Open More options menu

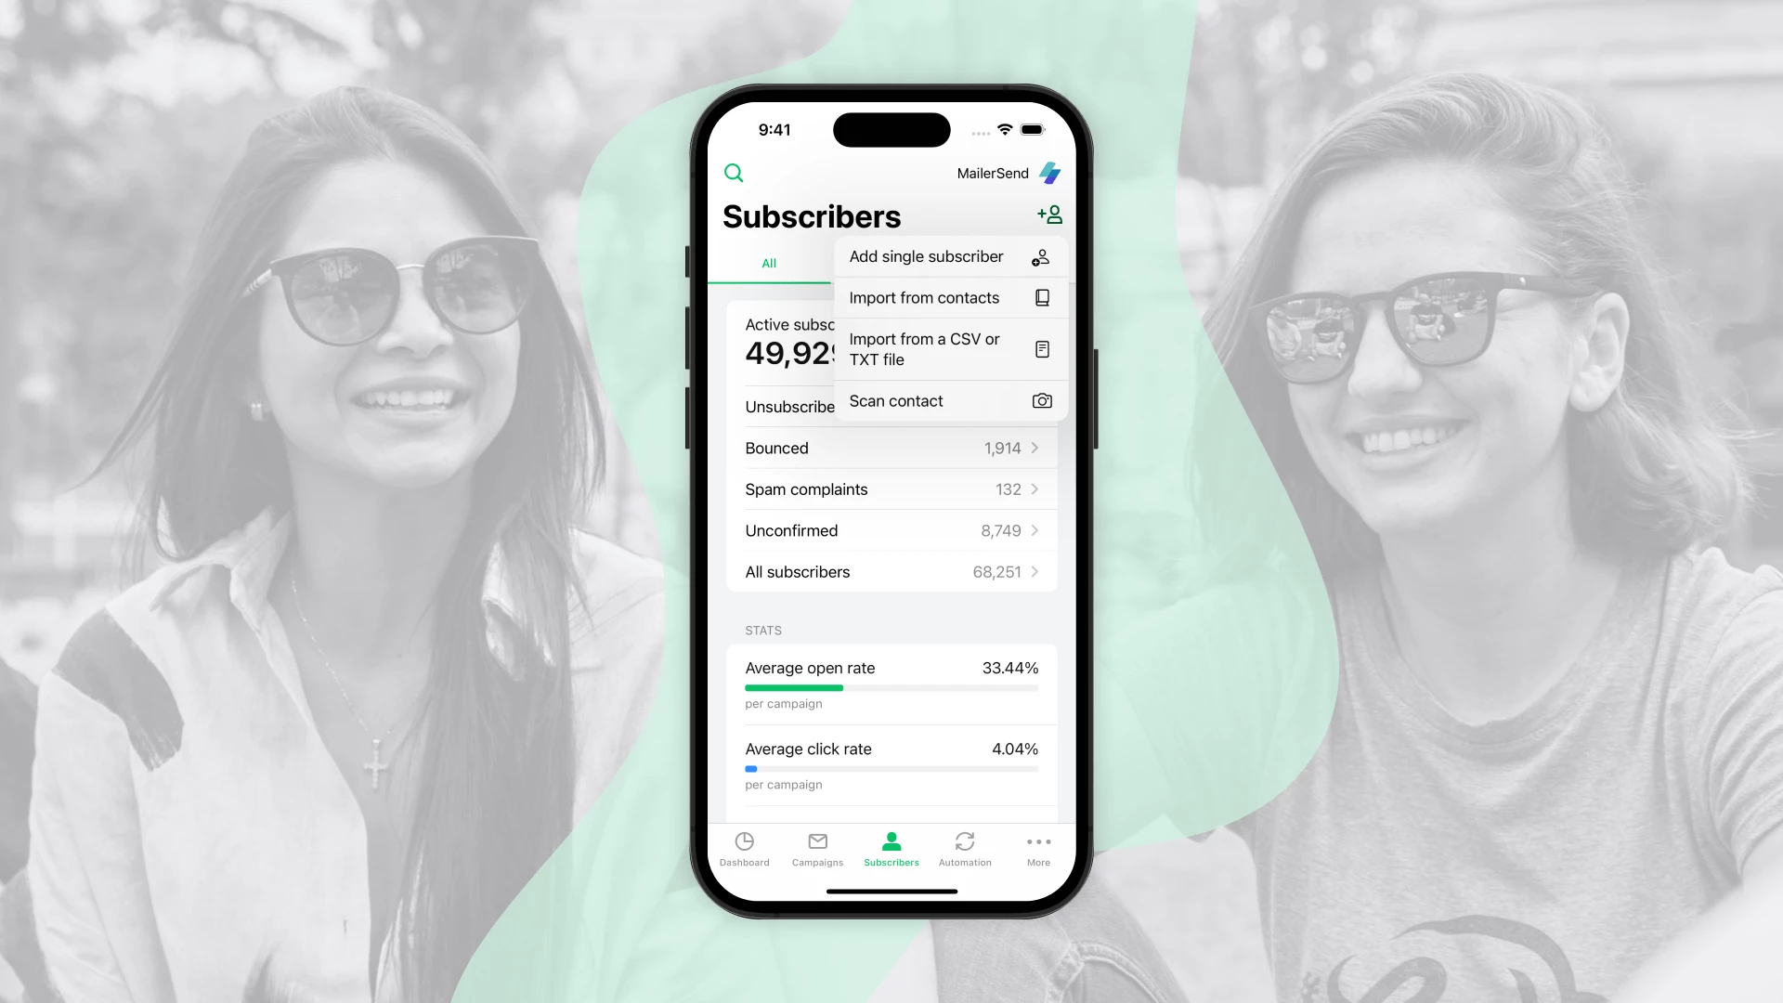click(x=1038, y=849)
